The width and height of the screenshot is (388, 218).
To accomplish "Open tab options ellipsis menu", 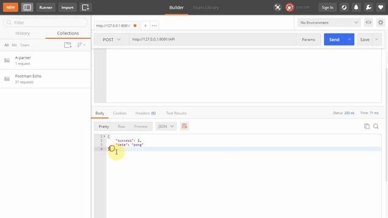I will click(154, 25).
